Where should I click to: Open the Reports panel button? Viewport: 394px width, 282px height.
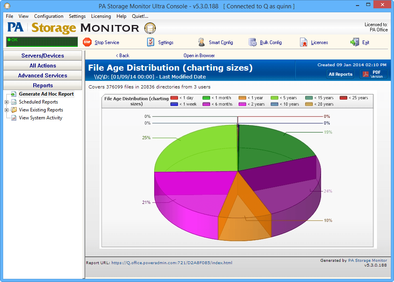pyautogui.click(x=43, y=85)
